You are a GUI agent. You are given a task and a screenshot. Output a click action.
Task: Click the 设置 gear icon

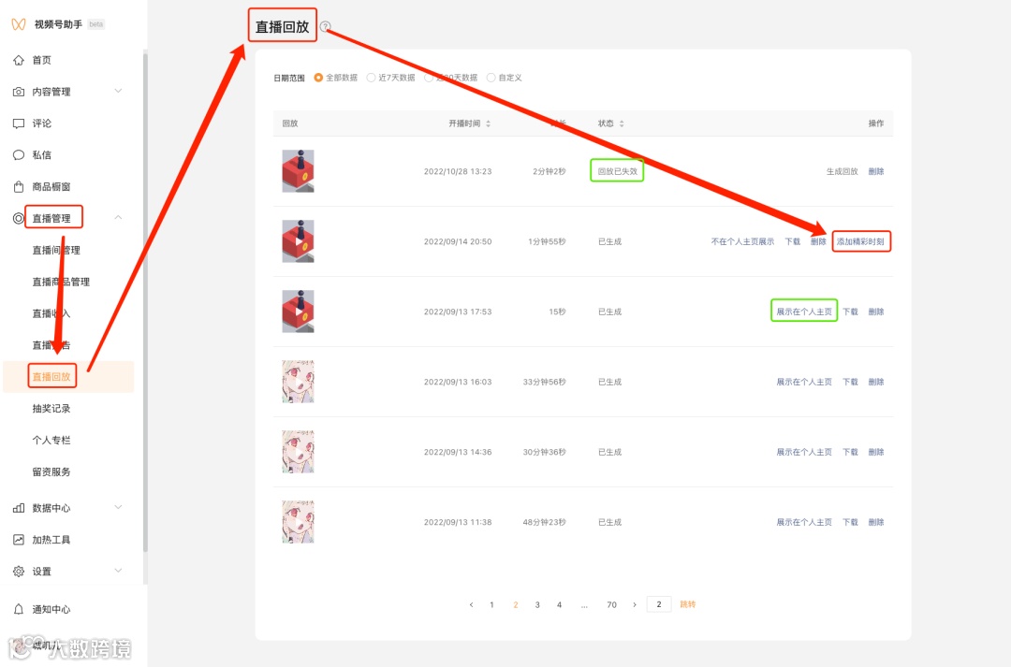[x=19, y=571]
